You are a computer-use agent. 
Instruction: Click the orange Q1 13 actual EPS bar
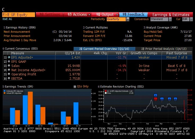[x=30, y=108]
